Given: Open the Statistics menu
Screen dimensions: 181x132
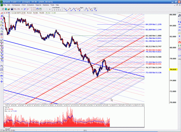Looking at the screenshot, I should (x=46, y=5).
